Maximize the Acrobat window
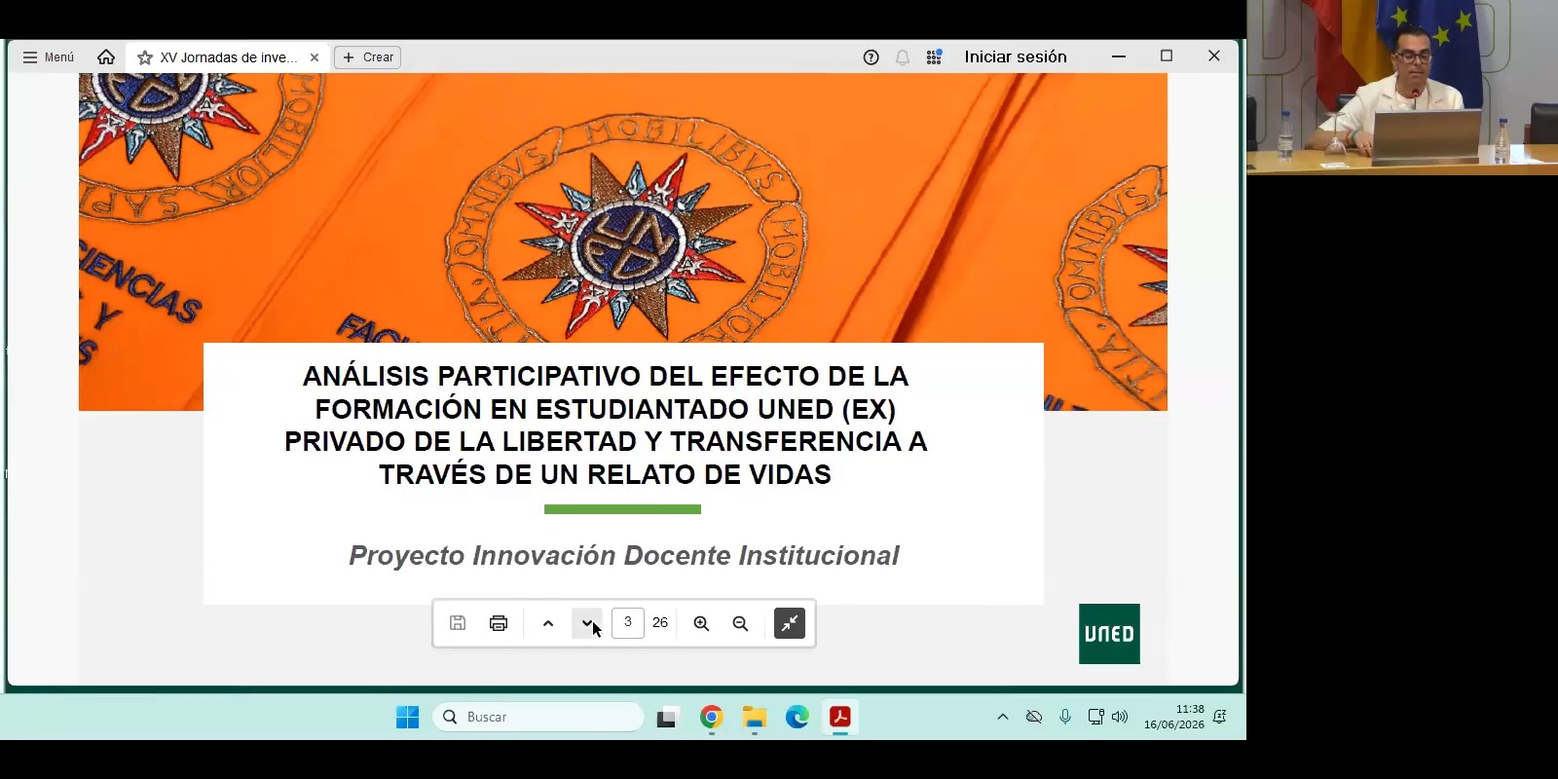The image size is (1558, 779). (1167, 56)
